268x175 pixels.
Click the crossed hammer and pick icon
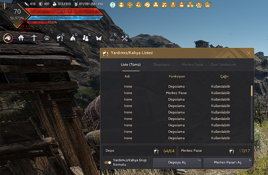(125, 38)
